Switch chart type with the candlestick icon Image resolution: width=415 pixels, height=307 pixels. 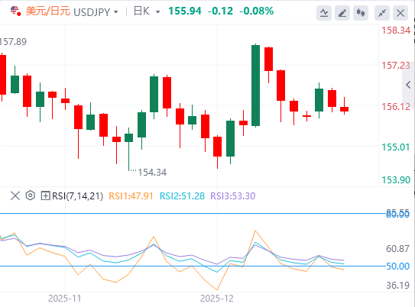[361, 13]
